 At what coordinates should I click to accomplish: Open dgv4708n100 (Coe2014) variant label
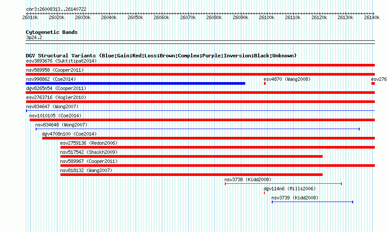(69, 134)
